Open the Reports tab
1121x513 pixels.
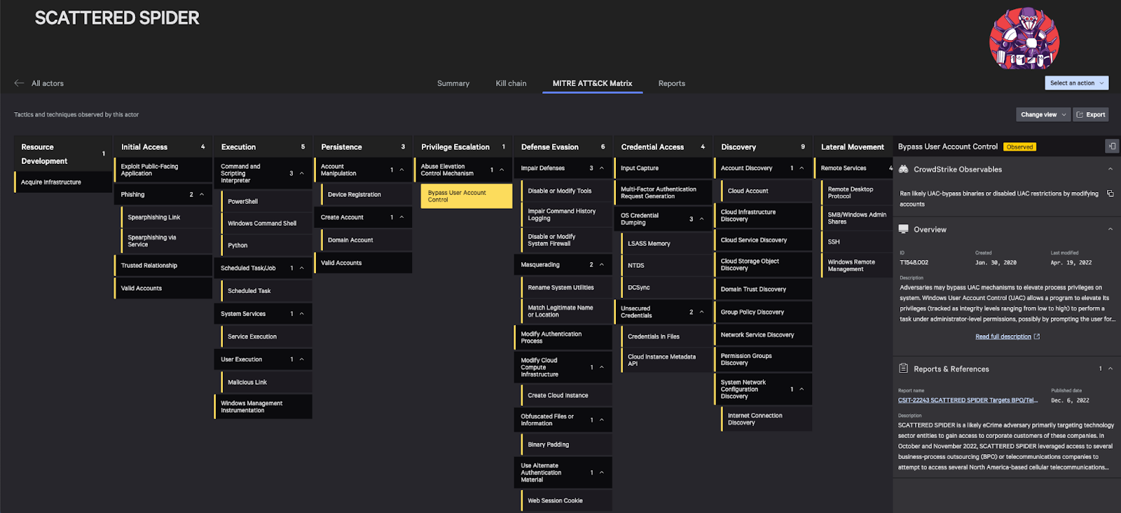[671, 83]
